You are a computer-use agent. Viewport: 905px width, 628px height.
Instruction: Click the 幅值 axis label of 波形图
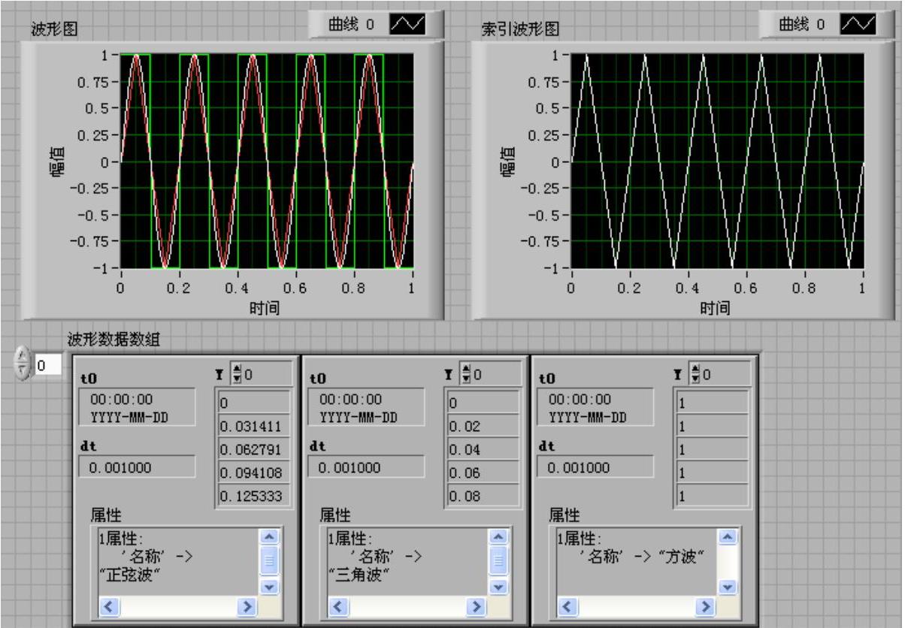[57, 162]
